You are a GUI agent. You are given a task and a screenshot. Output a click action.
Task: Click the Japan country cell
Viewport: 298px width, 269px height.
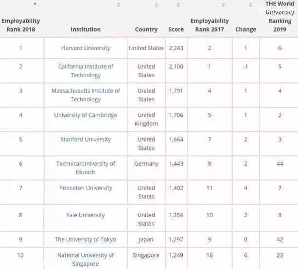point(146,239)
